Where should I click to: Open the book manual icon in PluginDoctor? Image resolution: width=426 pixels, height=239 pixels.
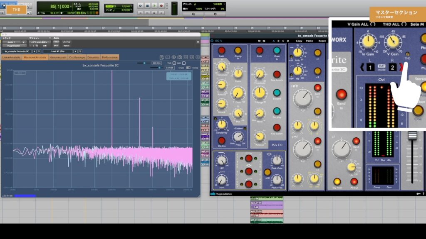pyautogui.click(x=168, y=57)
